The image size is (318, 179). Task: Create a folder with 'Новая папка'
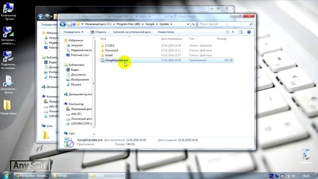click(x=165, y=32)
